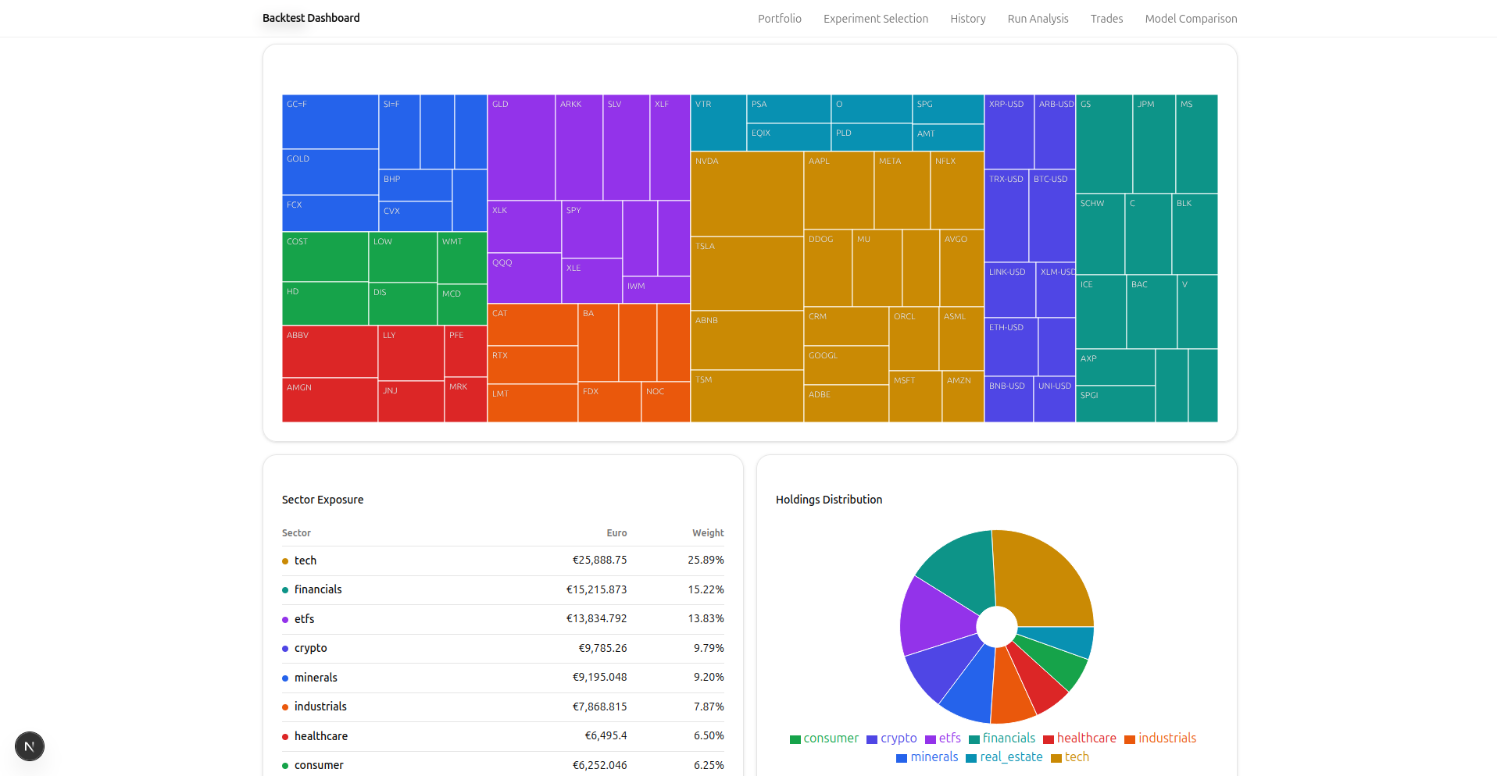Open the Model Comparison page
Screen dimensions: 1497x776
pyautogui.click(x=1191, y=19)
